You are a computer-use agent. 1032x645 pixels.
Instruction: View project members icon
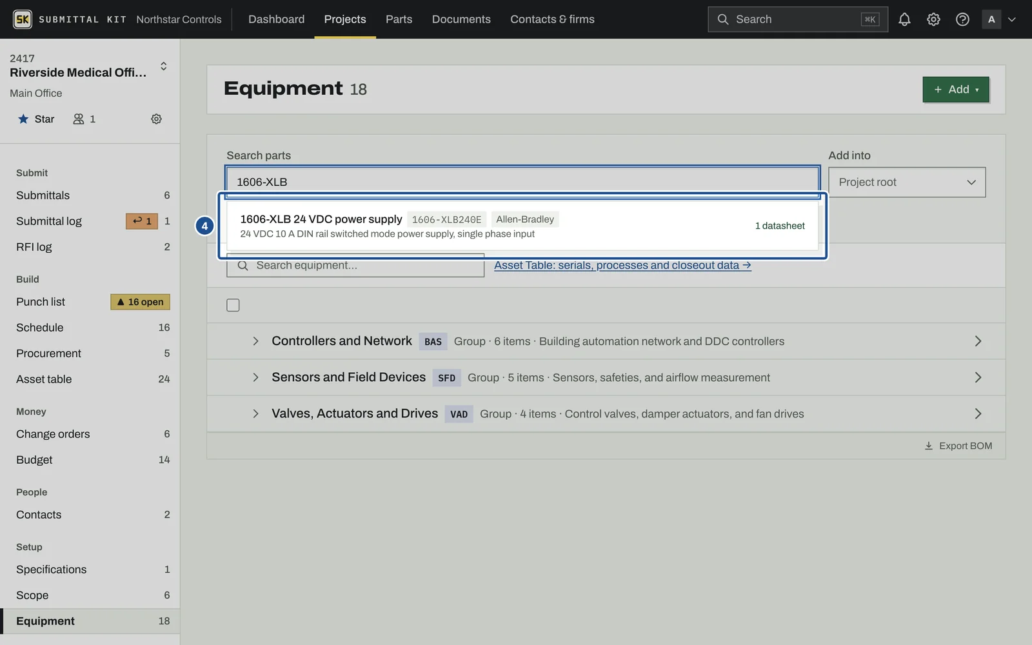click(84, 119)
